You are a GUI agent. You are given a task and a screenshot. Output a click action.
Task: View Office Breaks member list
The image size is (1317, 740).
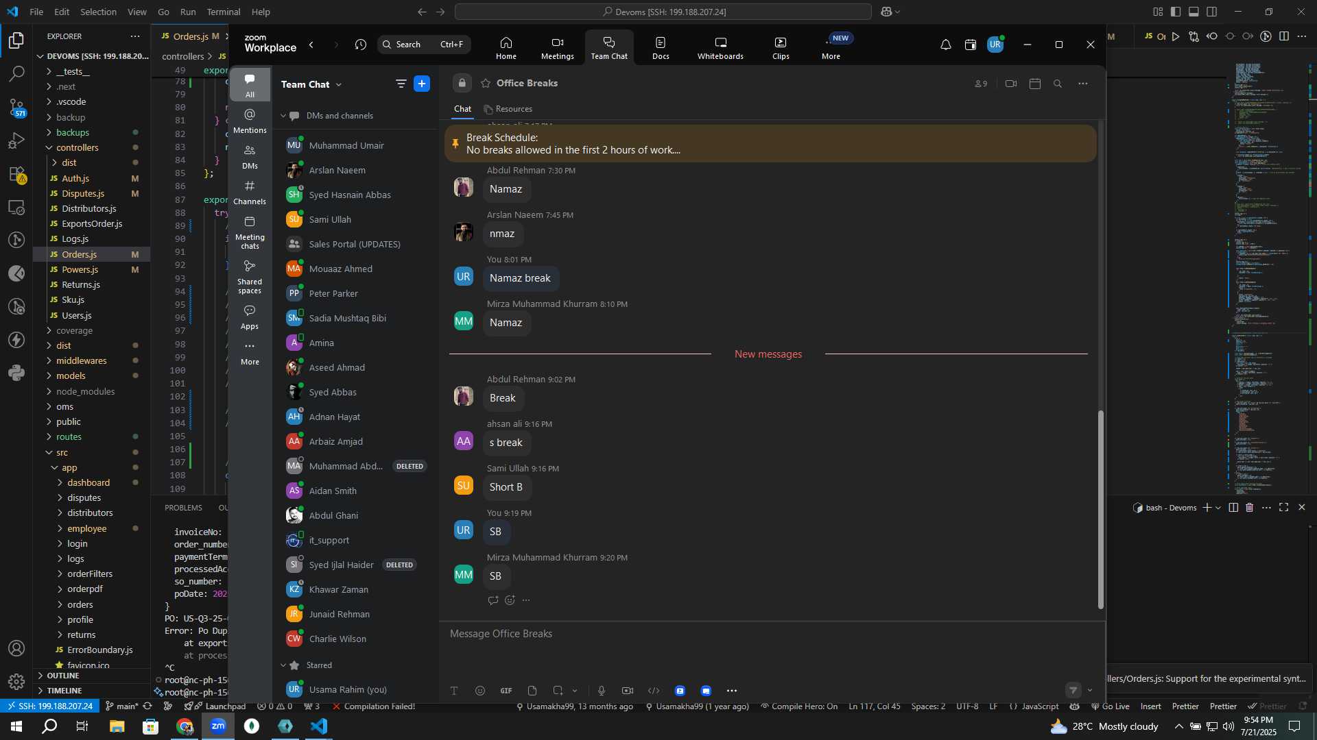tap(981, 84)
